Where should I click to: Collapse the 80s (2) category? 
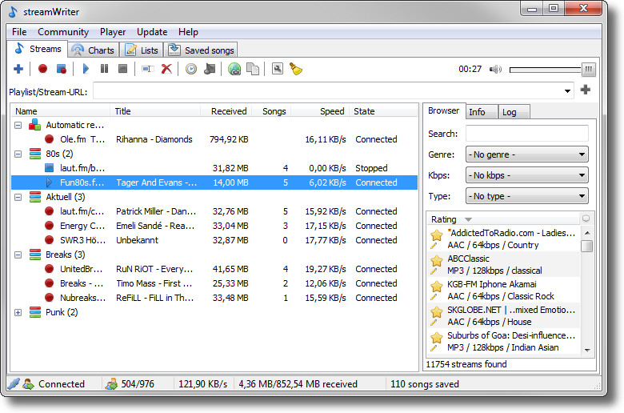(18, 154)
